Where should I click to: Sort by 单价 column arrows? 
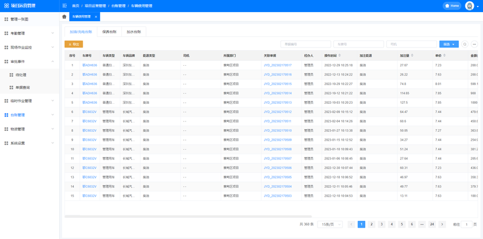tap(444, 56)
